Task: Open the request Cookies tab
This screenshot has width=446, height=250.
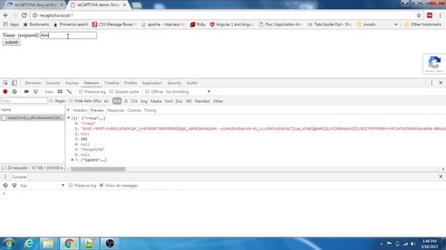Action: click(x=134, y=110)
